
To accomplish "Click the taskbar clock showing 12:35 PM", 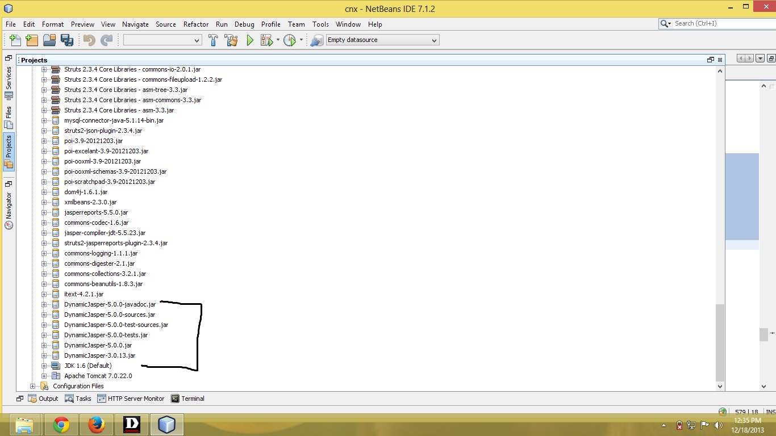I will 748,425.
